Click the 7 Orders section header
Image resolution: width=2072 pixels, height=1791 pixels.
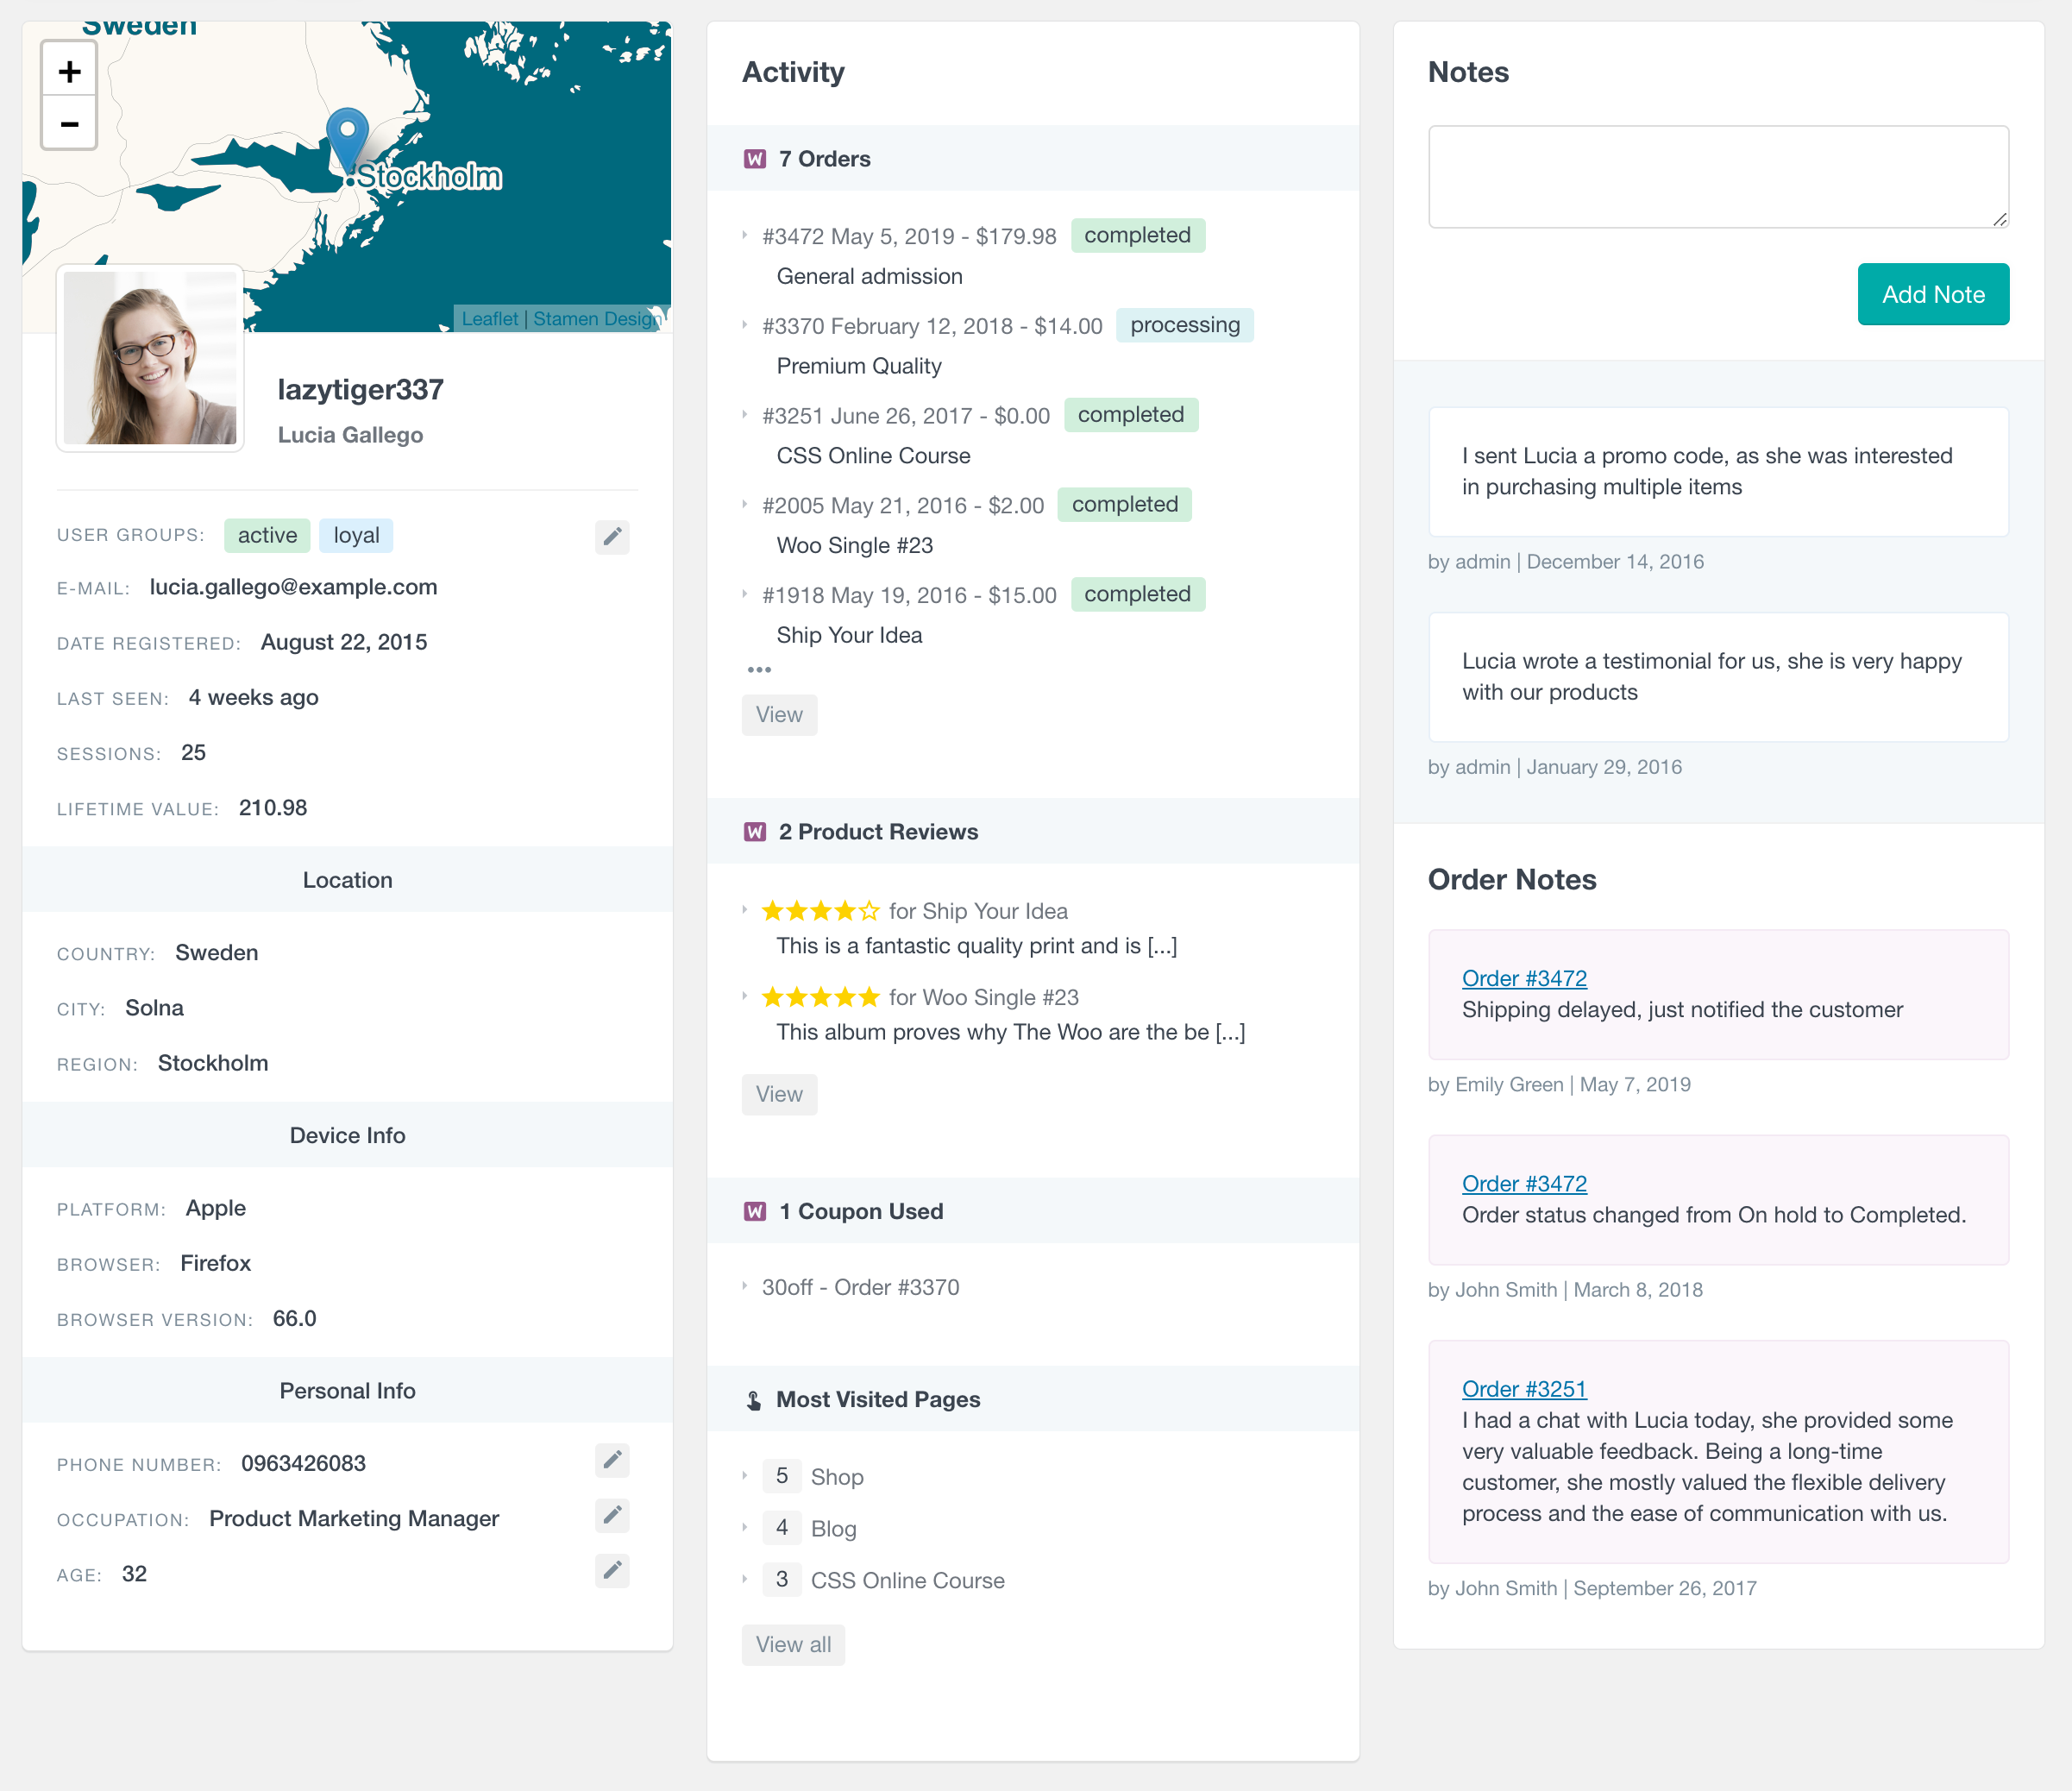(1032, 159)
